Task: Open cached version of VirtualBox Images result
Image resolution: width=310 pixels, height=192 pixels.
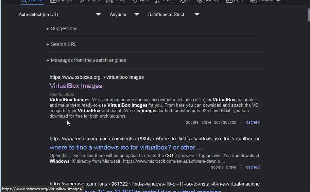Action: [x=253, y=122]
